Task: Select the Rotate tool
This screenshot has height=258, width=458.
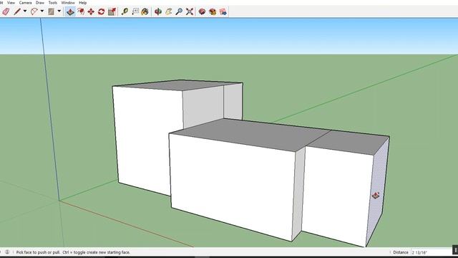Action: tap(102, 11)
